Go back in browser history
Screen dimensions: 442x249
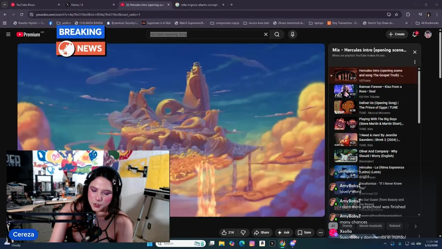click(5, 15)
